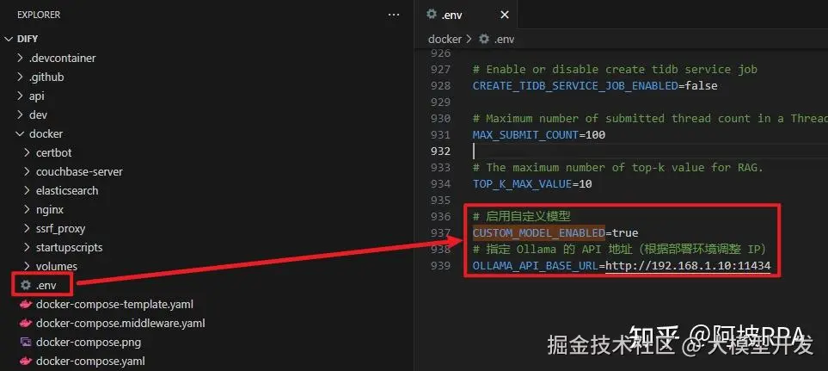Click comment 'Enable or disable create tidb'
The image size is (828, 371).
click(615, 69)
